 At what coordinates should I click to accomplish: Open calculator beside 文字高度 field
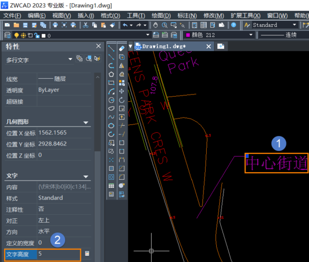click(x=87, y=254)
